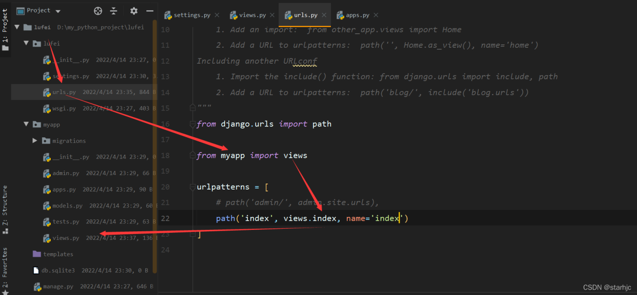This screenshot has width=637, height=295.
Task: Fold urlpatterns list at line 20 gutter
Action: [x=193, y=187]
